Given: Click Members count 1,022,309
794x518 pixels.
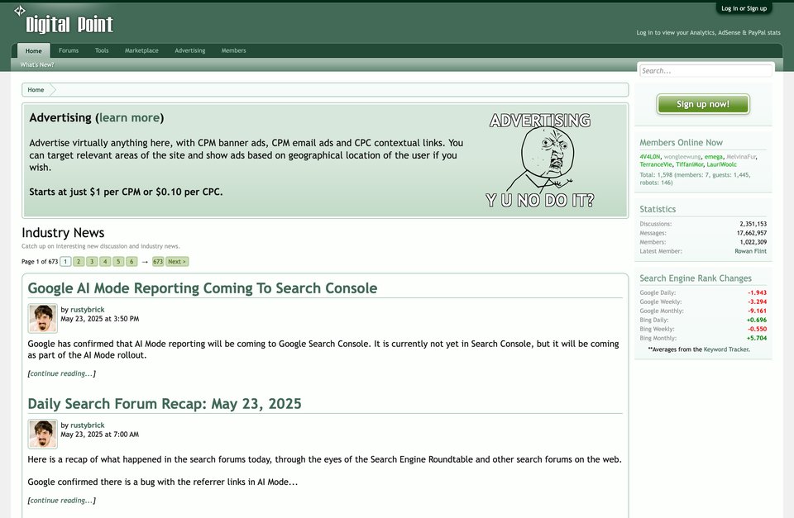Looking at the screenshot, I should point(753,242).
